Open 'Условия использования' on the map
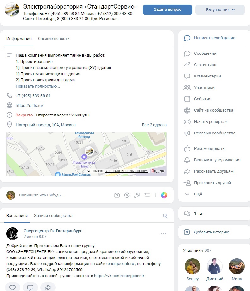The height and width of the screenshot is (291, 250). tap(127, 171)
